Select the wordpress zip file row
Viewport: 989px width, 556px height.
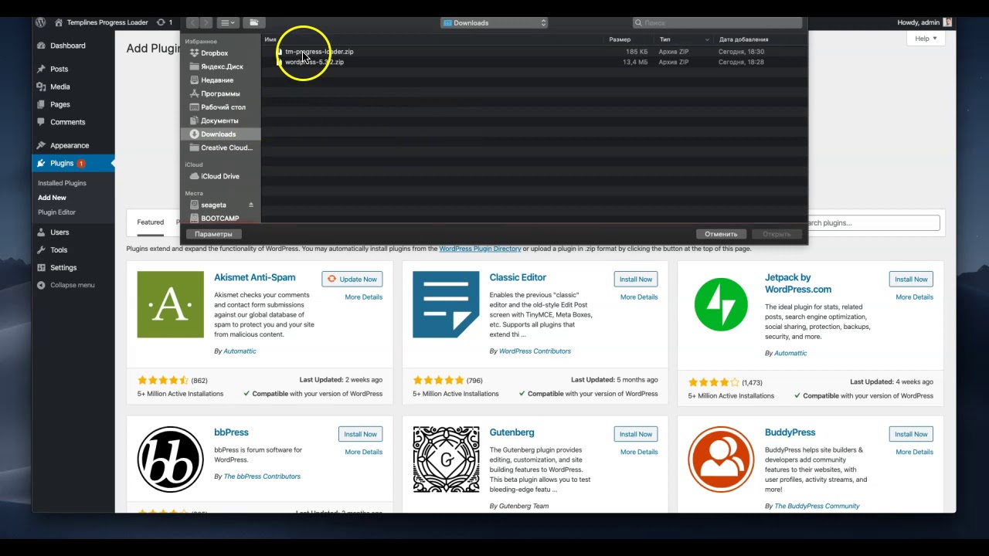pyautogui.click(x=535, y=62)
